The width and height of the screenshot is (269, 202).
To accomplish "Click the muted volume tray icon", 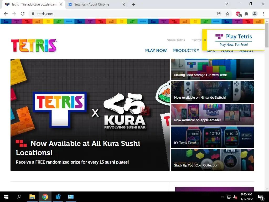I will [x=235, y=197].
